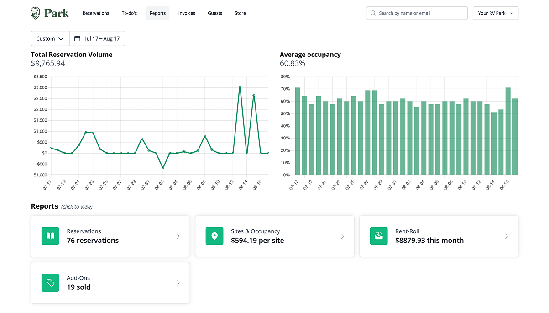The height and width of the screenshot is (313, 549).
Task: Open the $594.19 per site report
Action: coord(274,236)
